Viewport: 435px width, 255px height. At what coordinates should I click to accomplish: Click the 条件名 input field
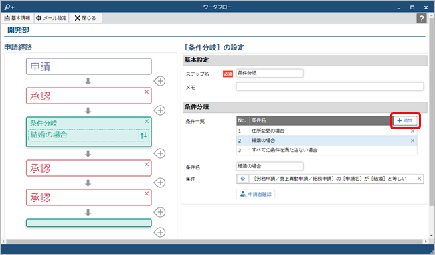click(x=270, y=166)
